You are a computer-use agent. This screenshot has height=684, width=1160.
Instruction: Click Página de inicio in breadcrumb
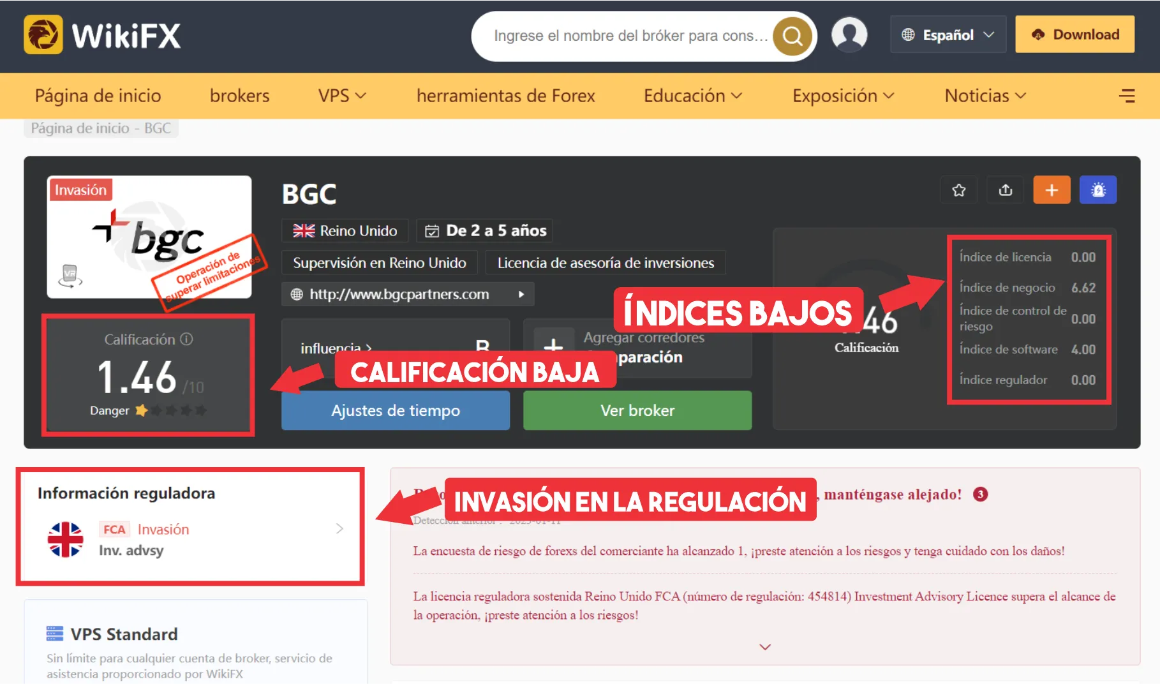point(80,128)
